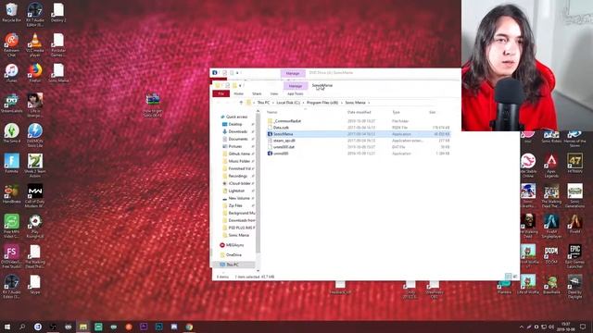Open the Windows Start menu
Viewport: 593px width, 333px height.
(6, 327)
